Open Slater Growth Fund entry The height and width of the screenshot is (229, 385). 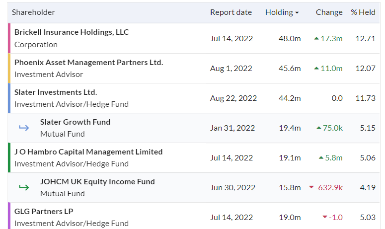tap(75, 122)
